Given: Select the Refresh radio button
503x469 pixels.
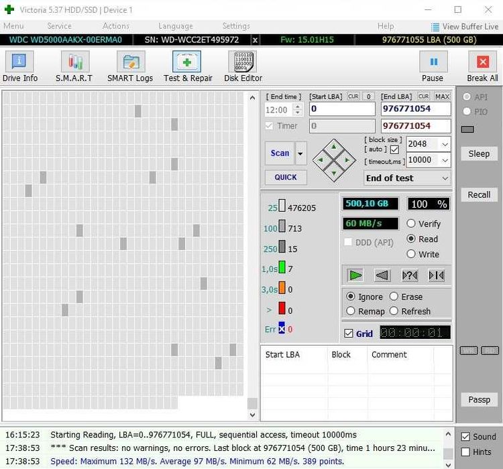Looking at the screenshot, I should coord(394,311).
